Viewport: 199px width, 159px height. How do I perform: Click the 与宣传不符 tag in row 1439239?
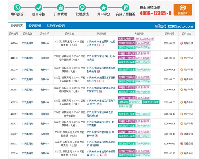tap(135, 102)
